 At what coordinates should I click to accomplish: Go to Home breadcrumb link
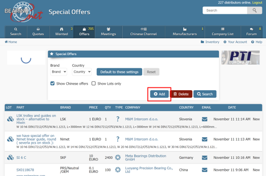point(11,42)
